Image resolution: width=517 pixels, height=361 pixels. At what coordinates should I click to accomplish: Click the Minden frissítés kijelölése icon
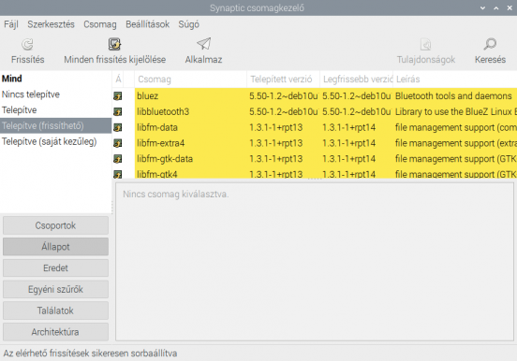tap(114, 44)
